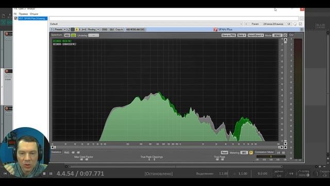Screen dimensions: 330x186
Task: Click HIDE METERS AND STATS button
Action: [x=135, y=29]
